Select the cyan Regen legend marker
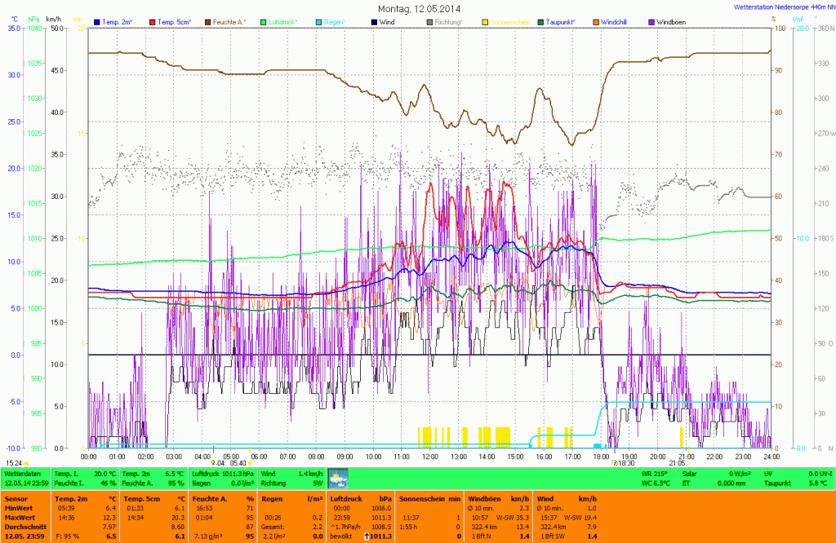This screenshot has height=543, width=836. point(318,20)
